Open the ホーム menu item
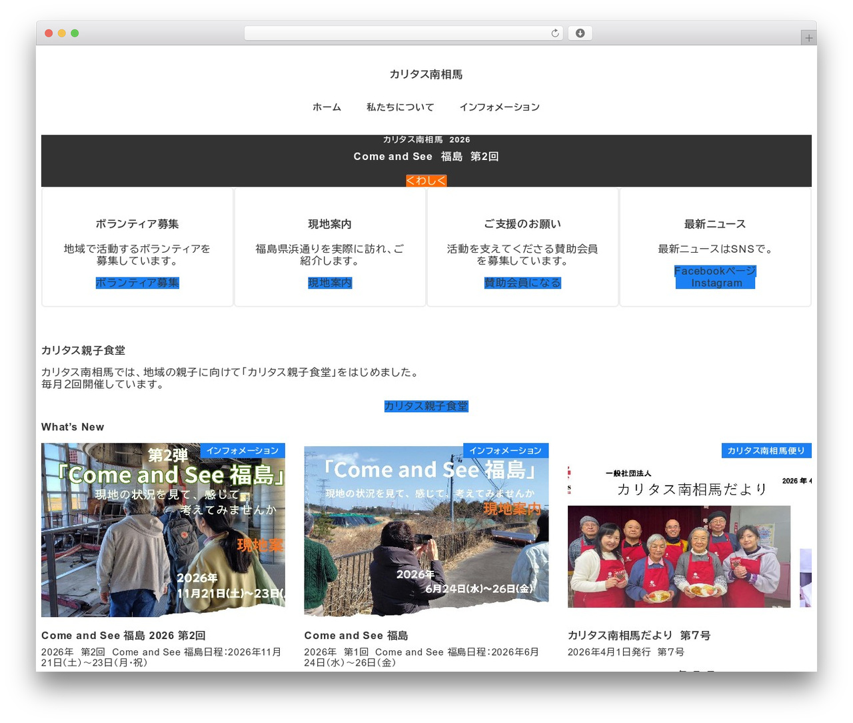The width and height of the screenshot is (853, 723). 327,107
